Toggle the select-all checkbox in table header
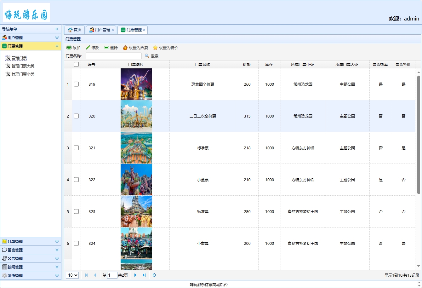 76,64
